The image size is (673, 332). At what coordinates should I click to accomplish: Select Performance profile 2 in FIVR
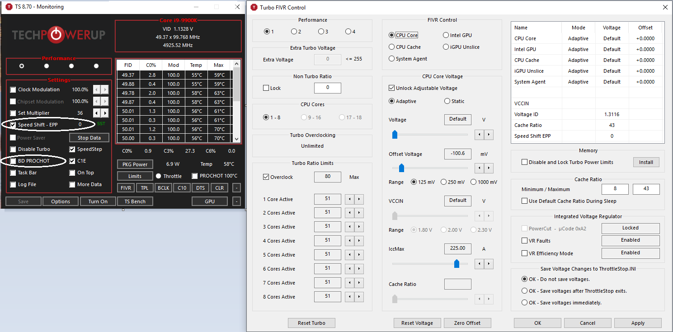tap(294, 32)
